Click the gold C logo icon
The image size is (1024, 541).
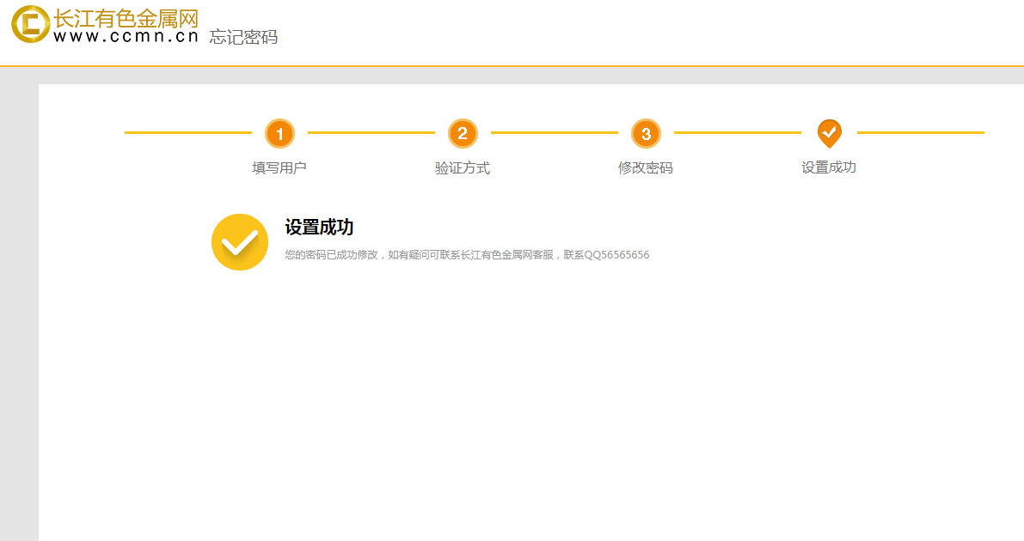30,24
